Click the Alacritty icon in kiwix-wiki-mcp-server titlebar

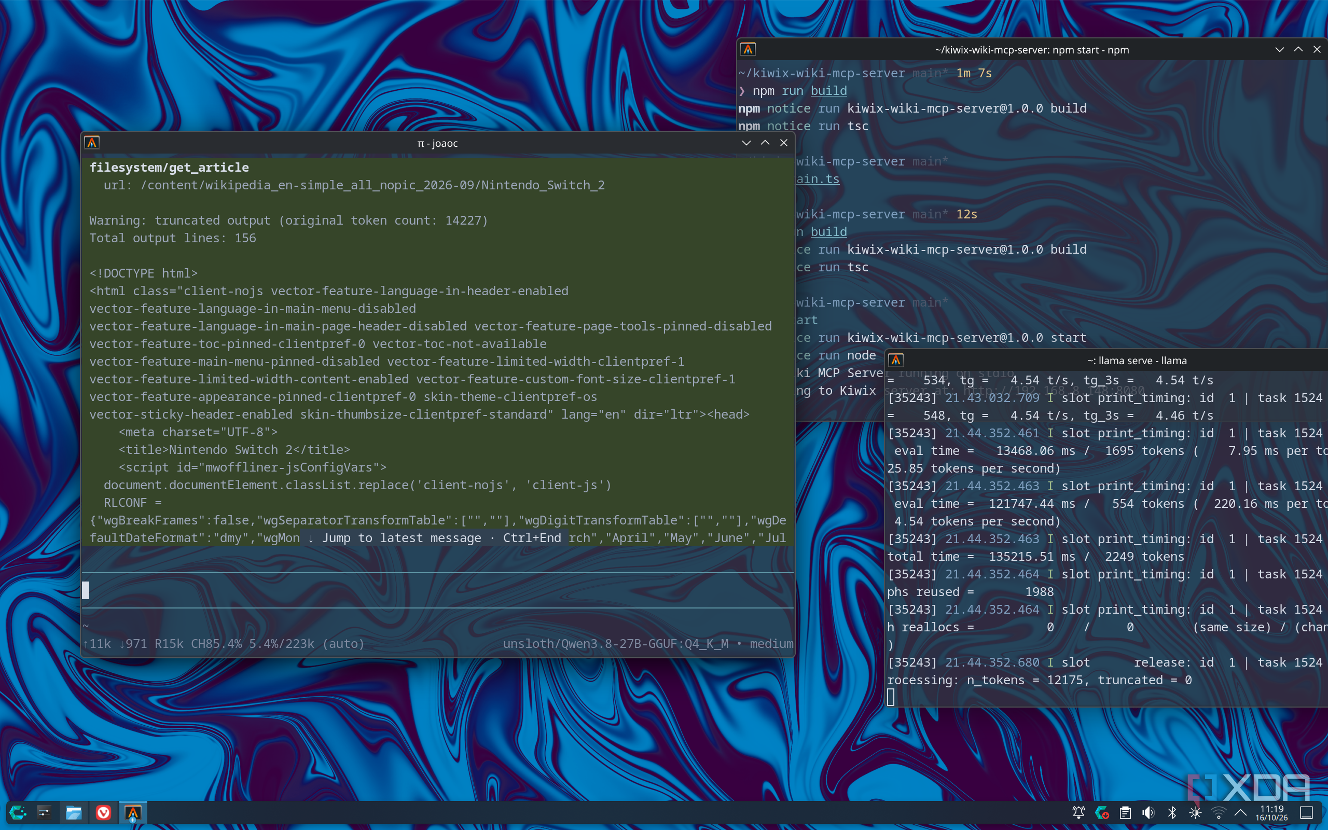pos(748,49)
